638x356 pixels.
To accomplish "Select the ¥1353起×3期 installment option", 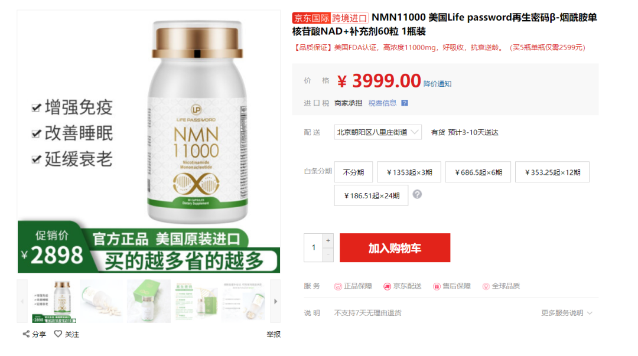I will click(x=409, y=172).
